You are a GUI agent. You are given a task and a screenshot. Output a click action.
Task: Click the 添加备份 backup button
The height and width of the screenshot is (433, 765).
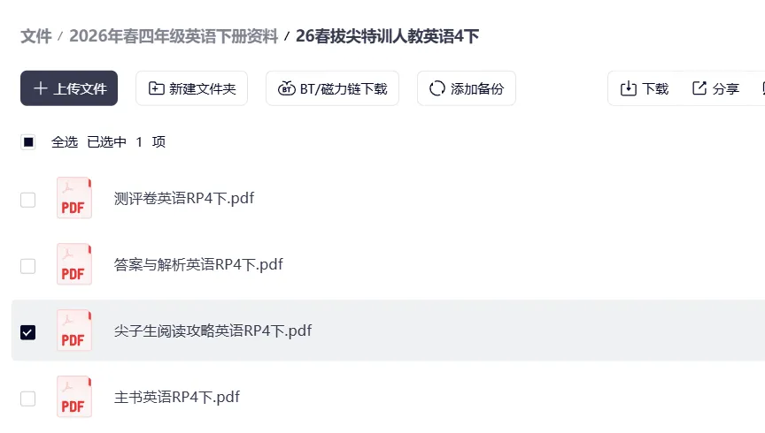(x=466, y=88)
